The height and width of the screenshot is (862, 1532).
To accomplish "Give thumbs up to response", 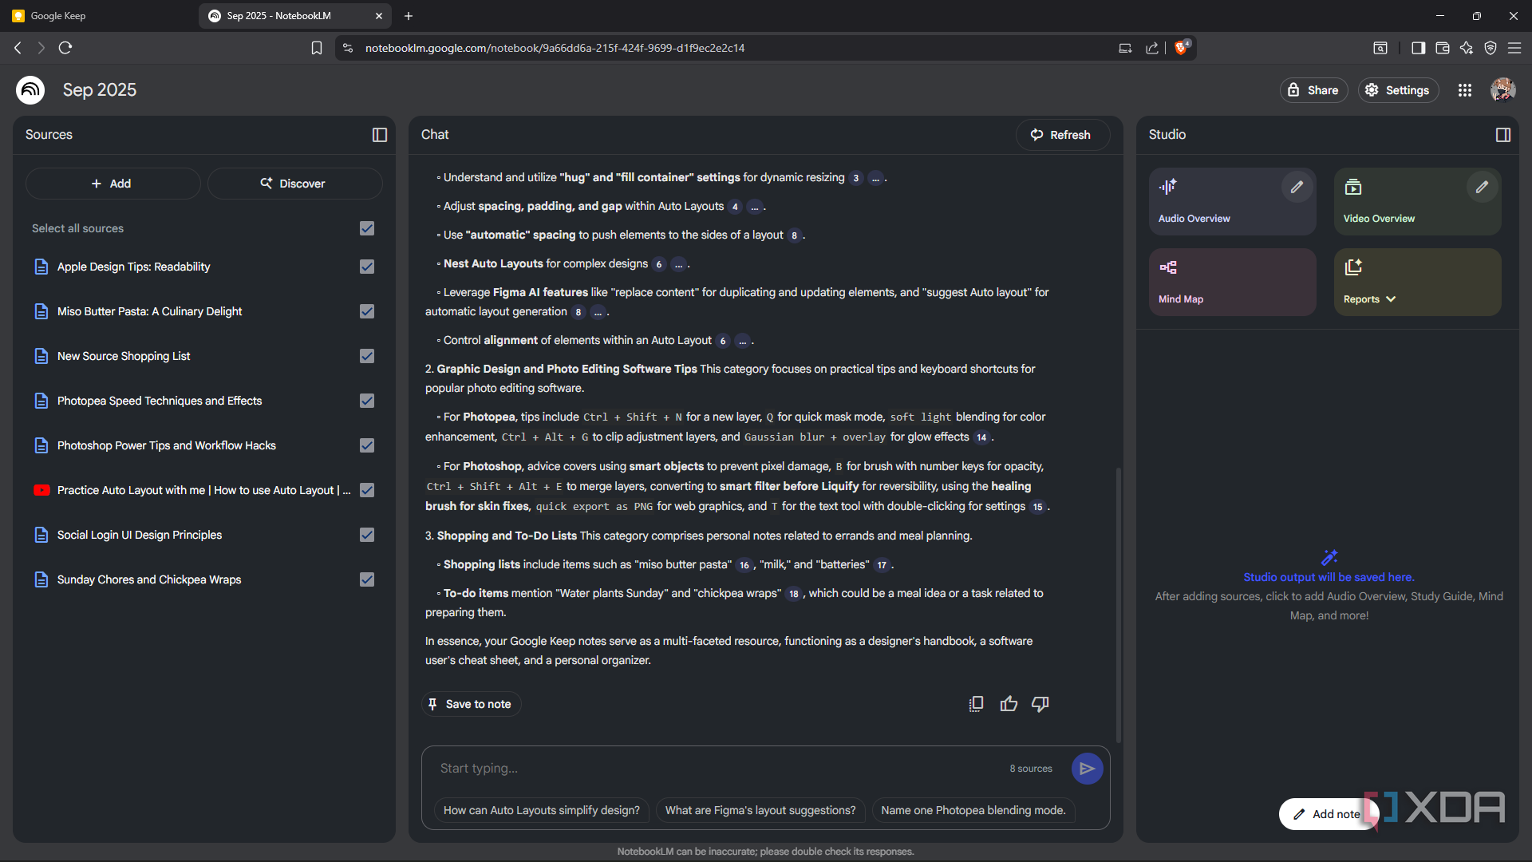I will pyautogui.click(x=1009, y=704).
